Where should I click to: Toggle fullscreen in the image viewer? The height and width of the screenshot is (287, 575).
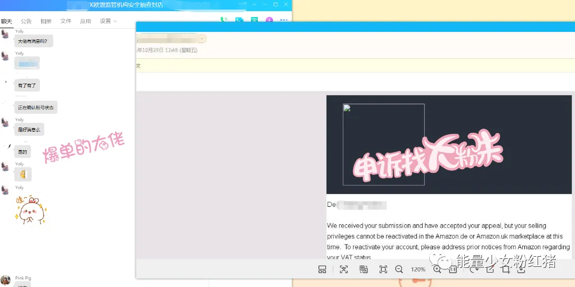(383, 269)
